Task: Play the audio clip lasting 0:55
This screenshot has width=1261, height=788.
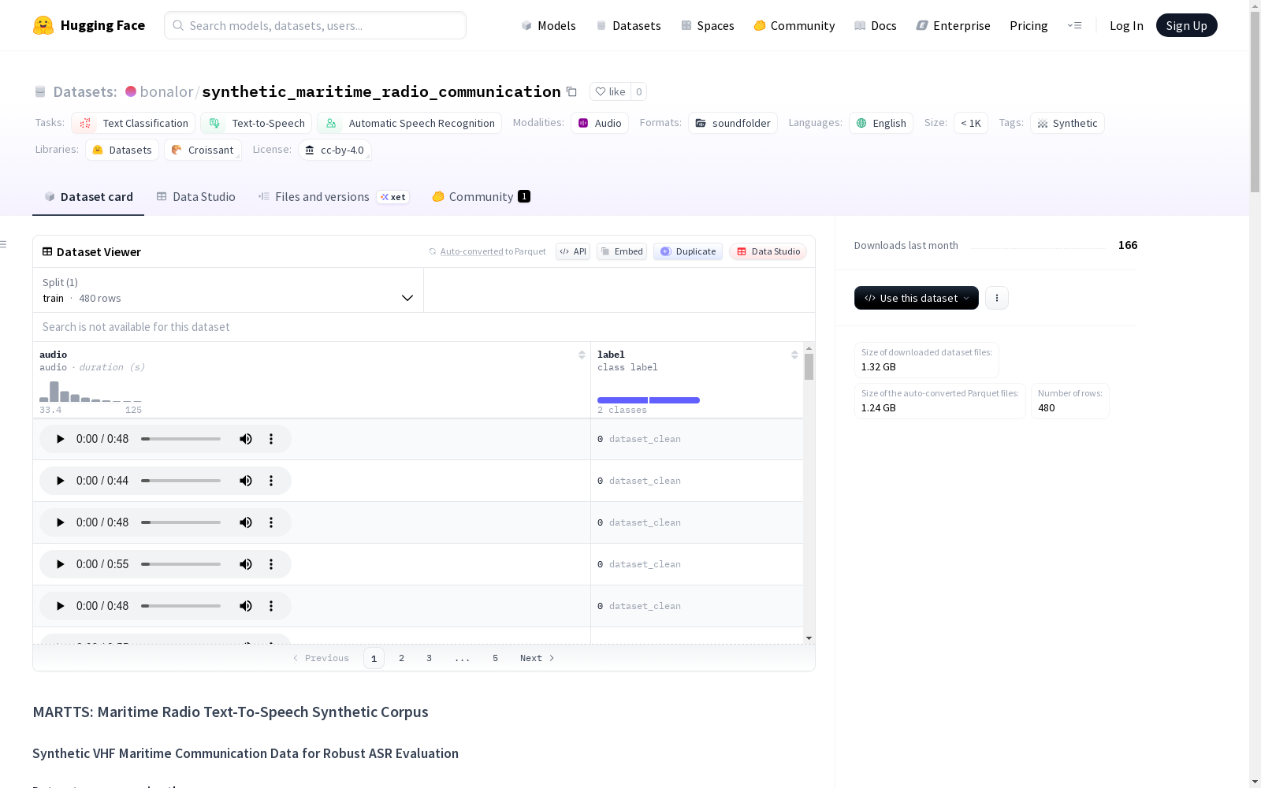Action: pyautogui.click(x=60, y=564)
